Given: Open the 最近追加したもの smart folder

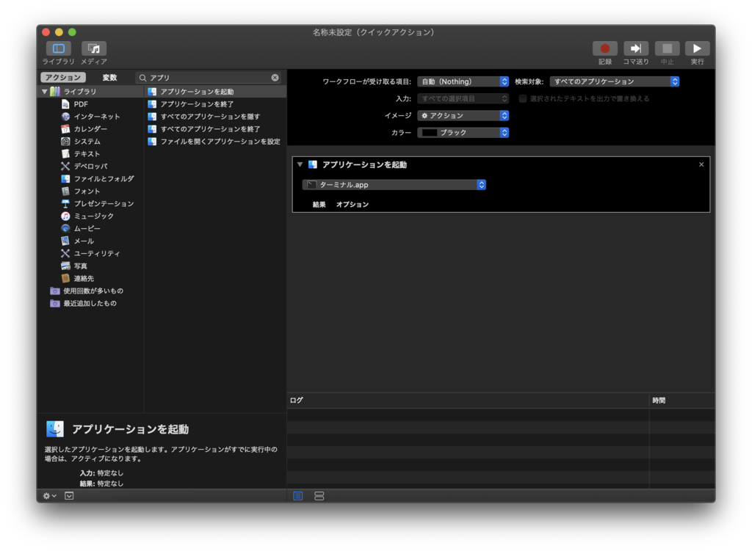Looking at the screenshot, I should [x=84, y=303].
